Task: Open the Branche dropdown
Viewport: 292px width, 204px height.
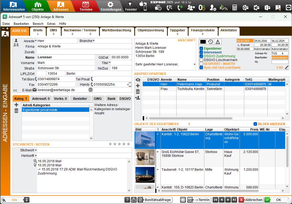Action: coord(94,41)
